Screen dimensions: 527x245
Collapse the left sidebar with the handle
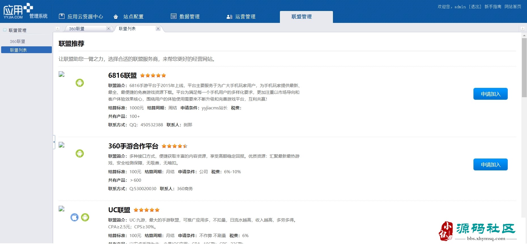click(x=54, y=142)
